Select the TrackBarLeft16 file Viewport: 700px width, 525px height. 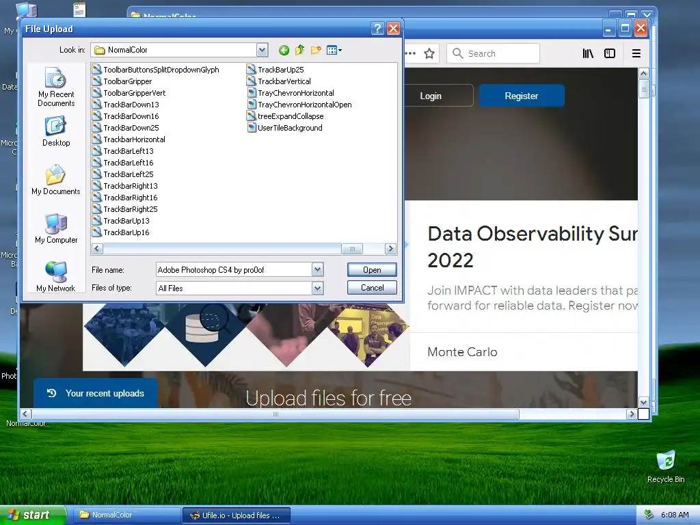point(123,163)
